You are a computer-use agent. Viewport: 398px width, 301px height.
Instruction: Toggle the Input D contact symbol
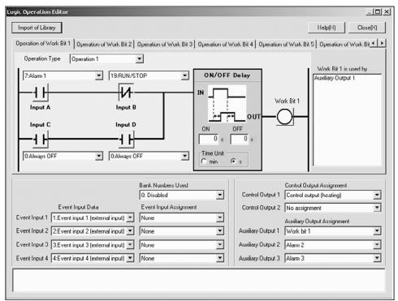click(x=127, y=140)
